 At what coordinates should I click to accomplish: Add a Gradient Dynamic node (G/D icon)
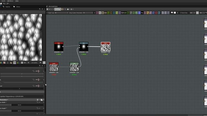point(125,13)
